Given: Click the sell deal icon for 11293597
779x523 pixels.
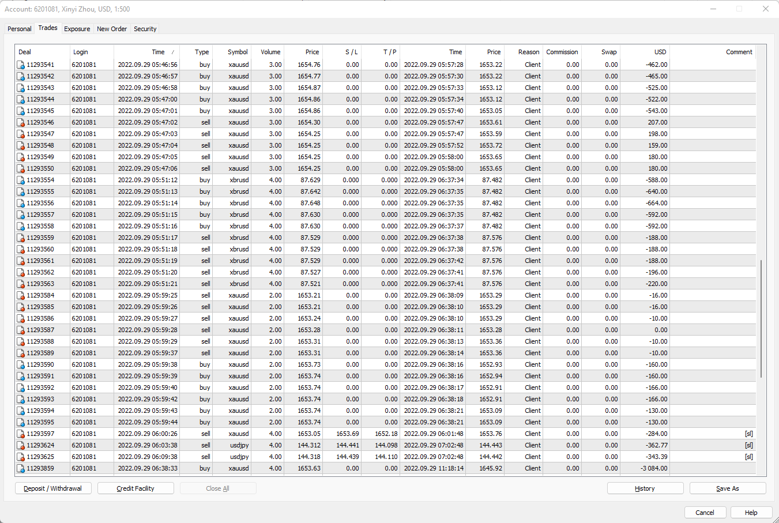Looking at the screenshot, I should 21,434.
